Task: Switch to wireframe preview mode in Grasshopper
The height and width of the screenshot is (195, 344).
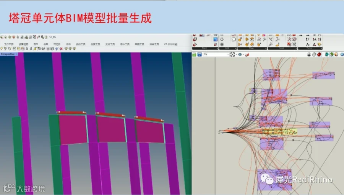Action: tap(314, 54)
